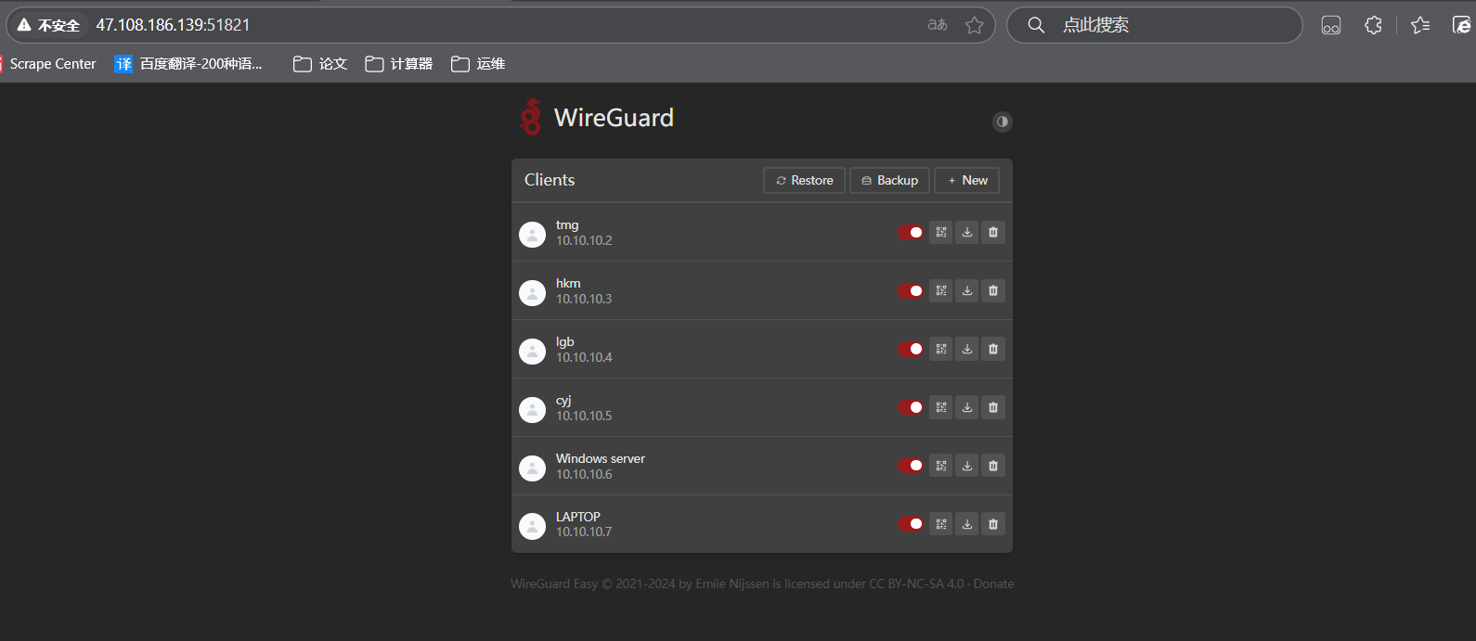Viewport: 1476px width, 641px height.
Task: Click the Windows server client name
Action: point(601,458)
